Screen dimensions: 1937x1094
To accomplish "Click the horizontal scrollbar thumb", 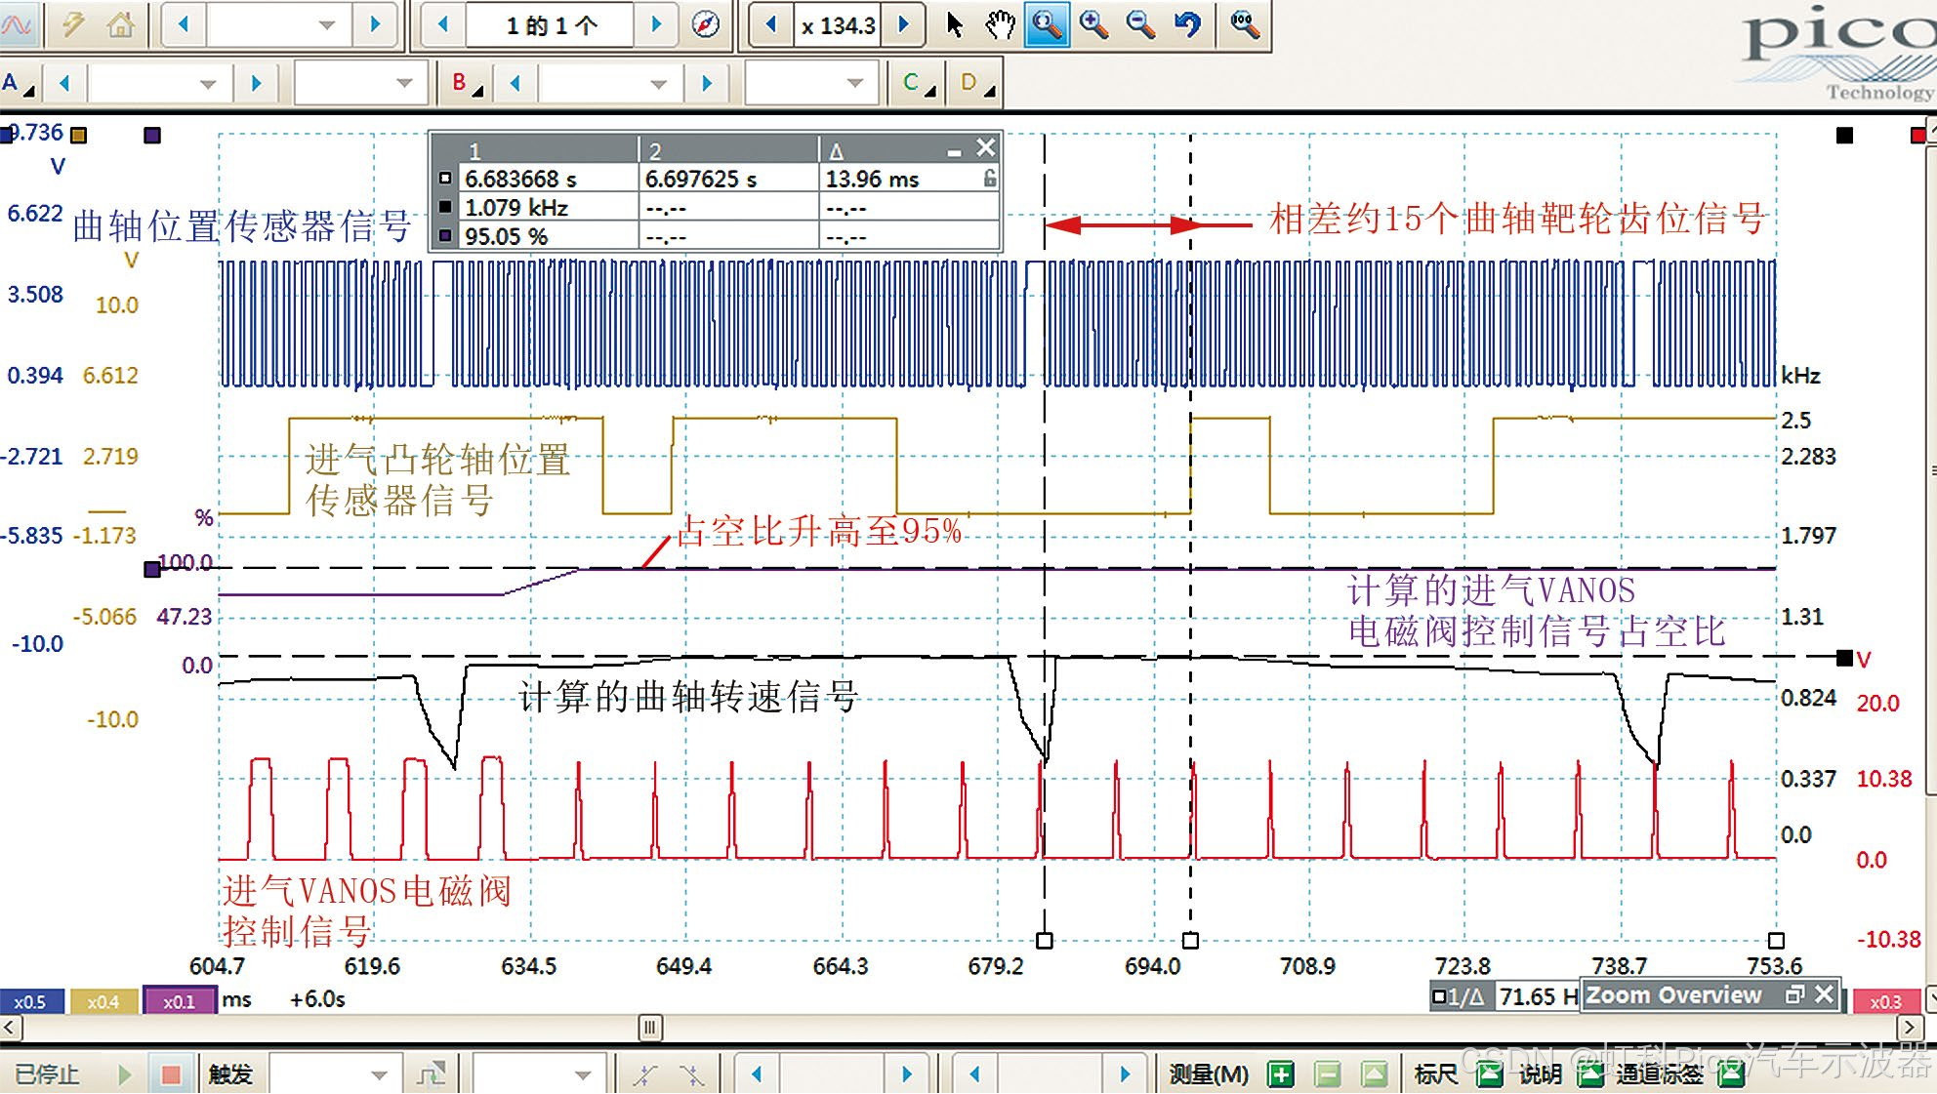I will (x=650, y=1027).
